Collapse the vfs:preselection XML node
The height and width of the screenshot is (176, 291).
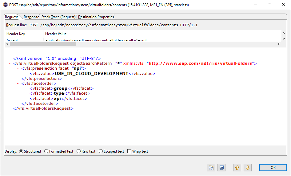pyautogui.click(x=18, y=68)
